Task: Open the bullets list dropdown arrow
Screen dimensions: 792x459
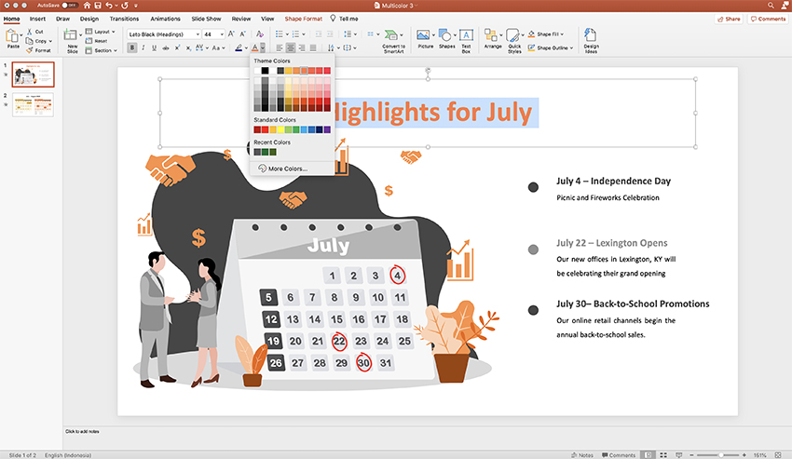Action: click(287, 34)
